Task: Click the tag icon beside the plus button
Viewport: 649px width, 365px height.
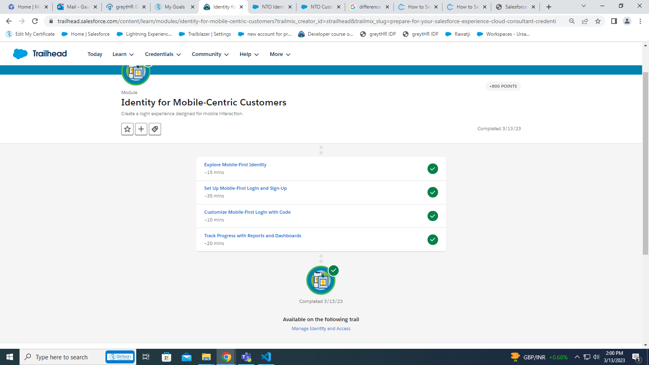Action: [x=155, y=129]
